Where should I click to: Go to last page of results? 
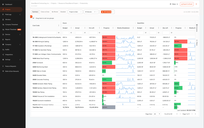coord(195,114)
